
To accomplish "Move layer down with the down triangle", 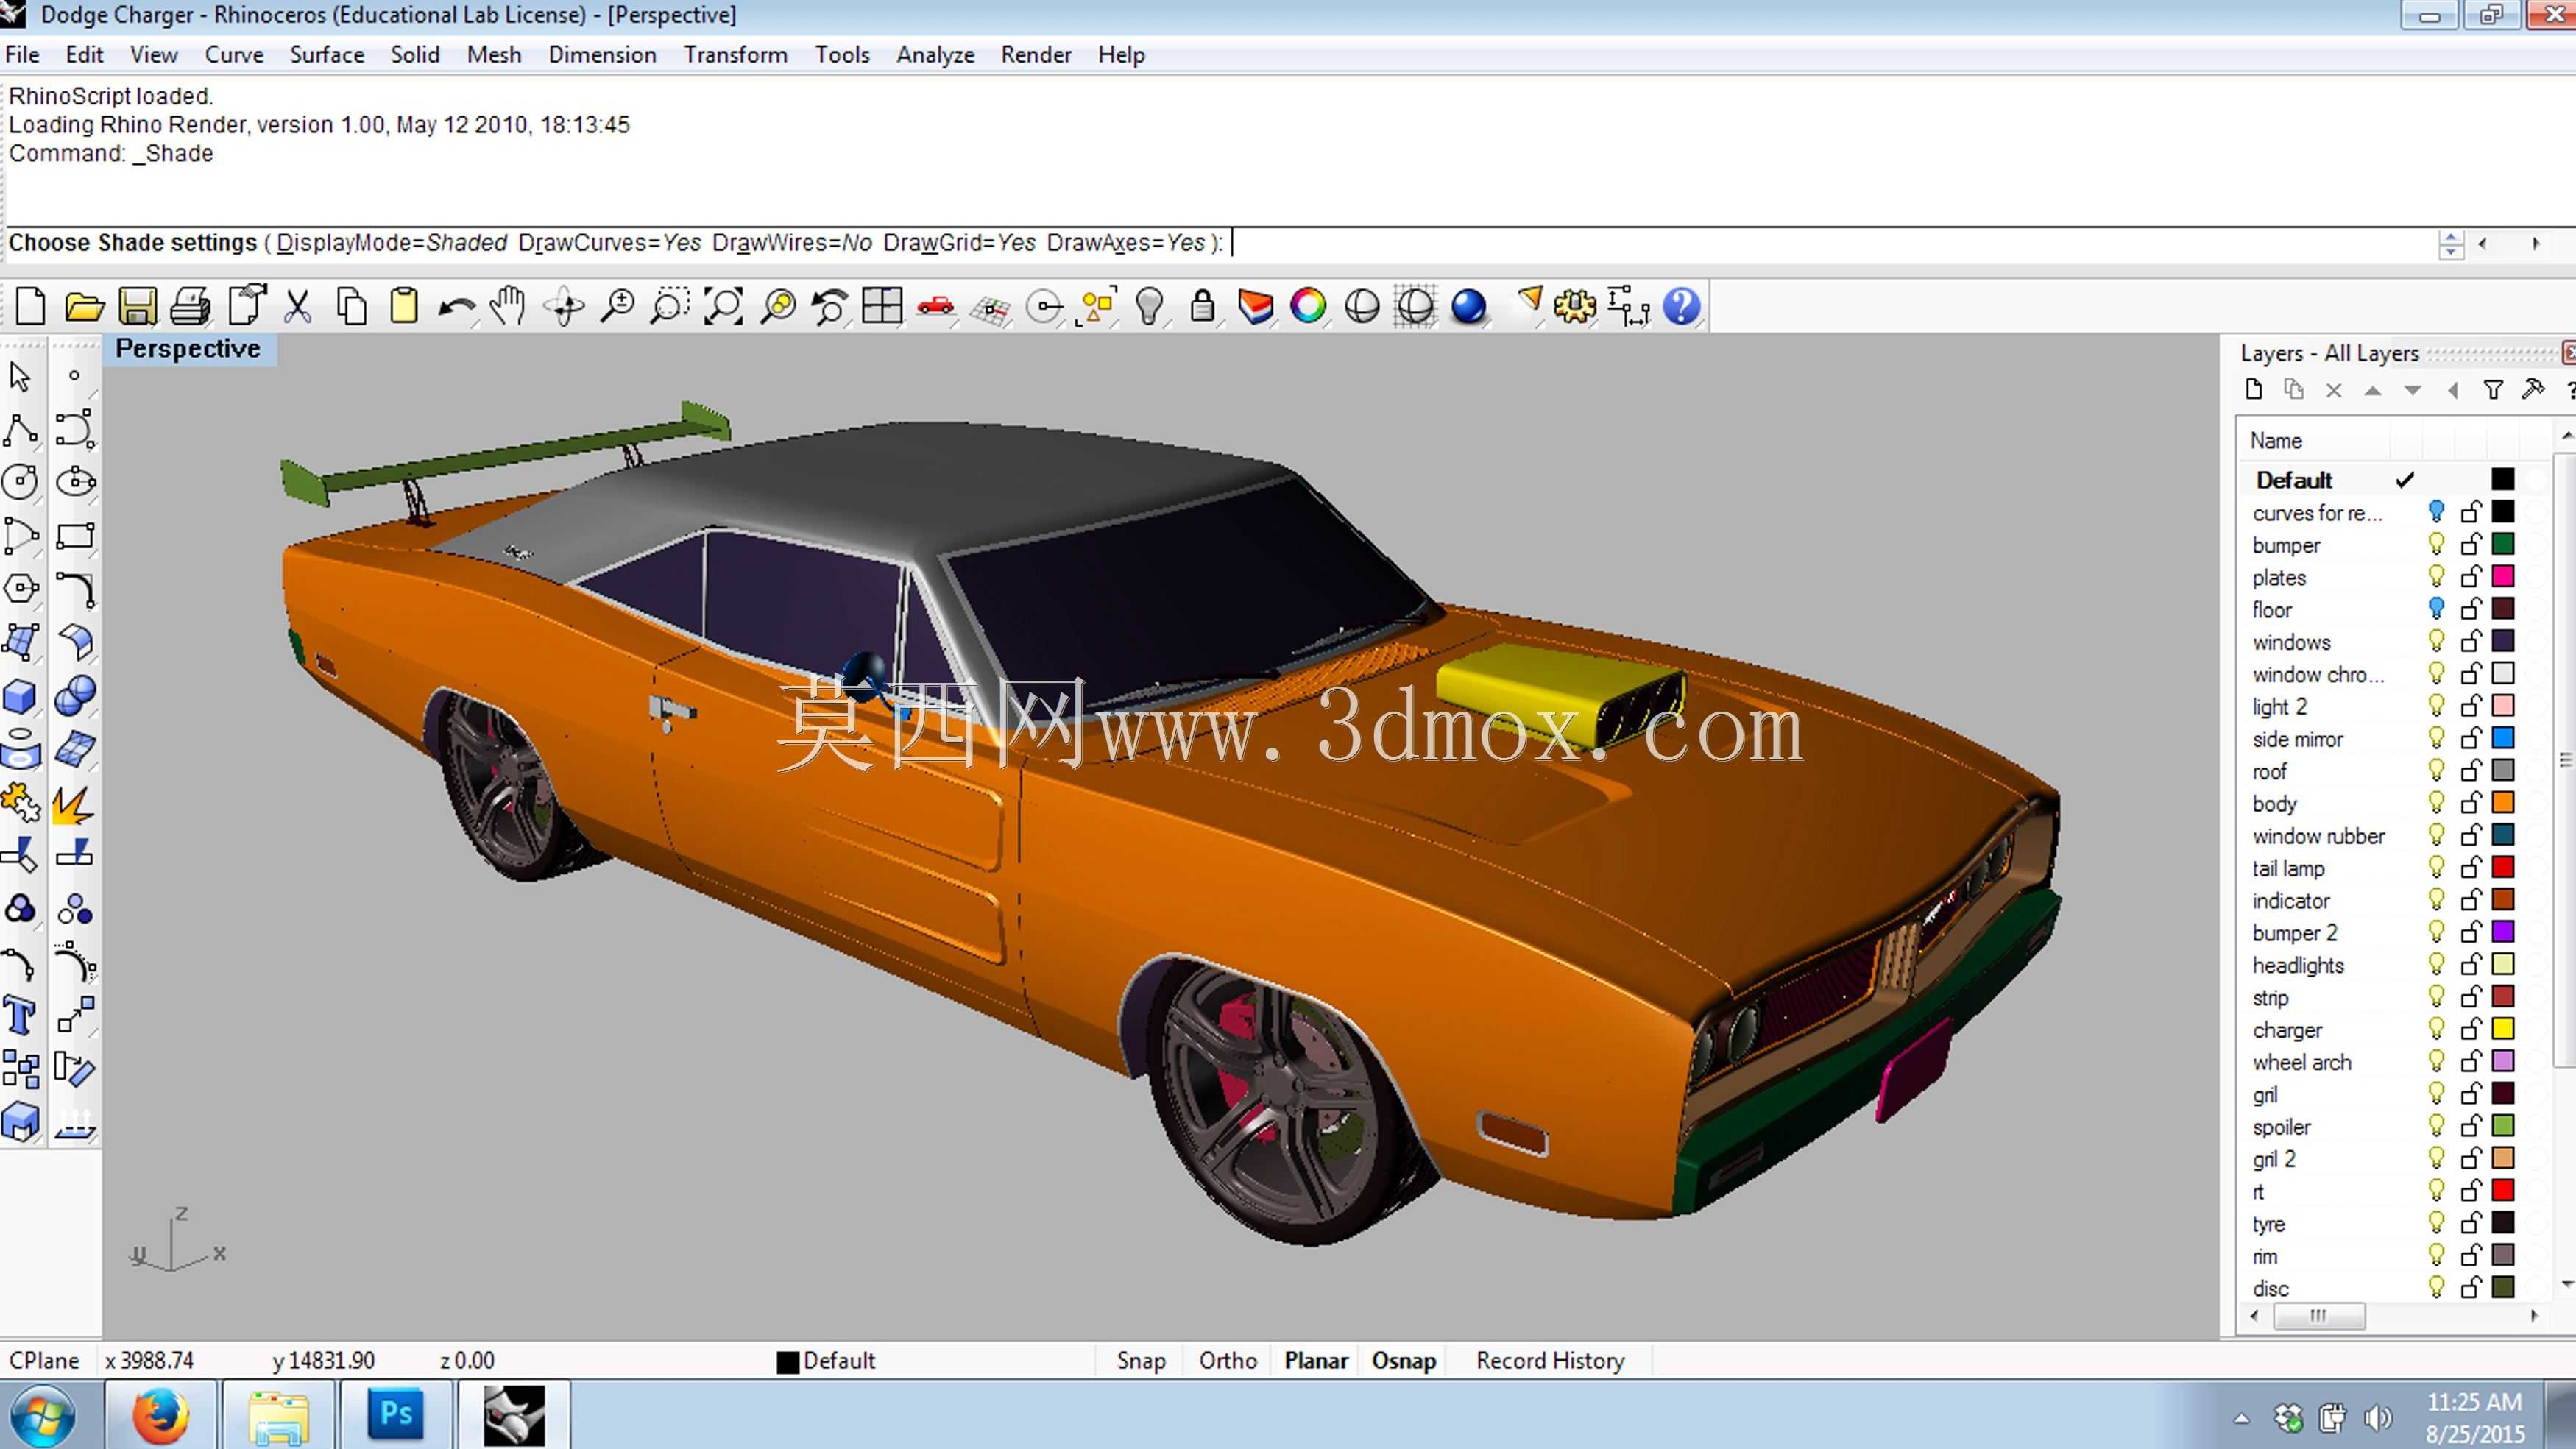I will click(x=2413, y=390).
